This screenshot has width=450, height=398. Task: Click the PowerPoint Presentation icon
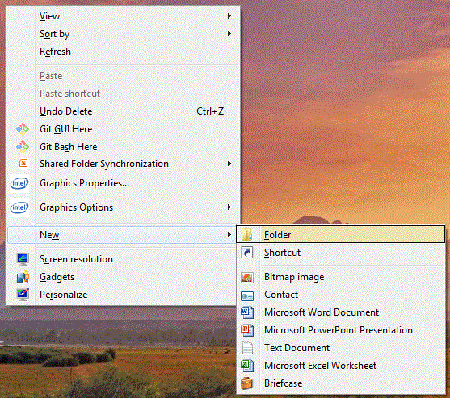[247, 330]
